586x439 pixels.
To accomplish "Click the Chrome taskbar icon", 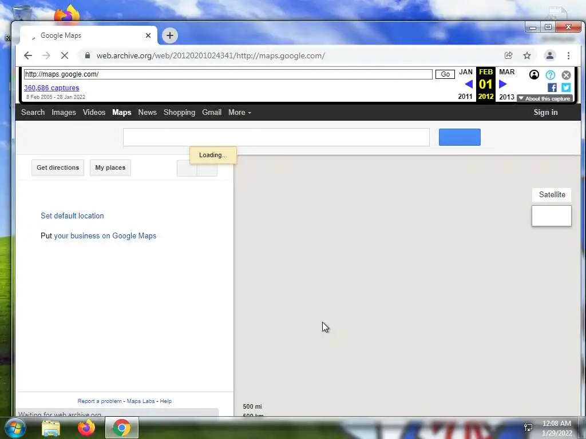I will point(122,428).
